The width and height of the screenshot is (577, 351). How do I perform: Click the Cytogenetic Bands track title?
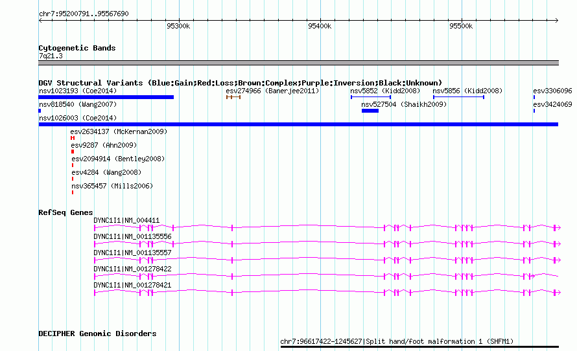[77, 48]
